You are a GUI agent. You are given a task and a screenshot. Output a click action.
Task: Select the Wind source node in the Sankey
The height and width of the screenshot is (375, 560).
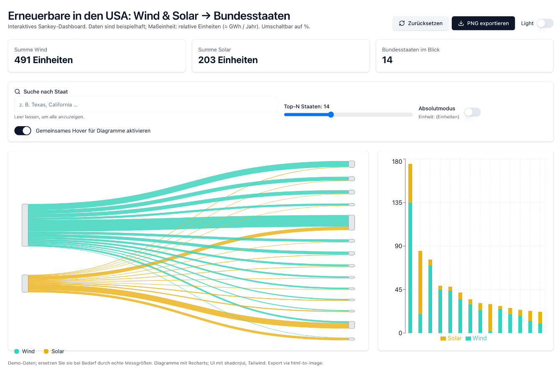[25, 225]
